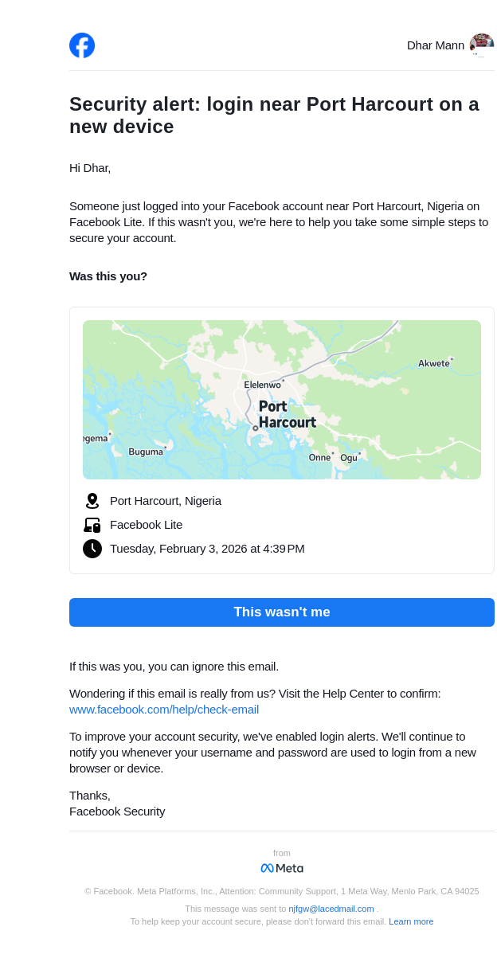Click the clock icon beside login time
This screenshot has width=497, height=966.
tap(92, 549)
